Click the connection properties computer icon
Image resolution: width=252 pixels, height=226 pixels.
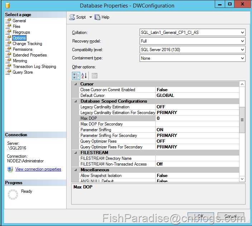tap(10, 169)
